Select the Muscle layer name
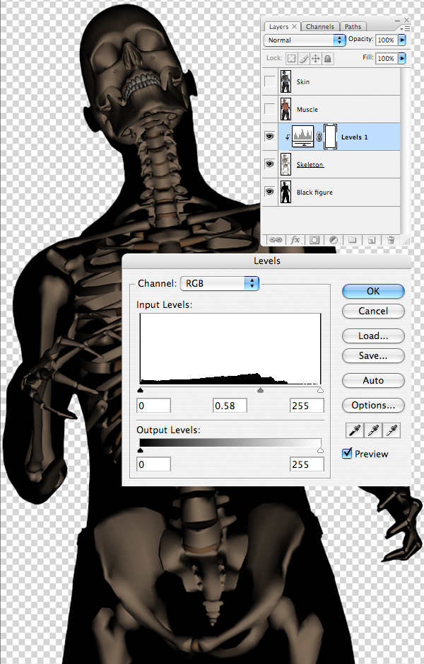The image size is (424, 664). click(x=307, y=109)
